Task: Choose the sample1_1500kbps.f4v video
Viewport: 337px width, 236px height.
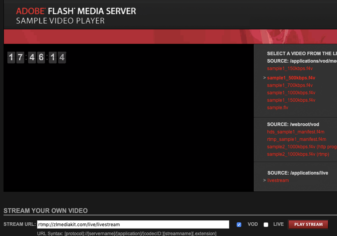Action: click(x=291, y=100)
